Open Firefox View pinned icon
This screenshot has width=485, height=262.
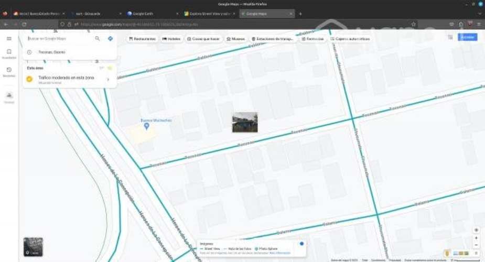click(x=5, y=14)
